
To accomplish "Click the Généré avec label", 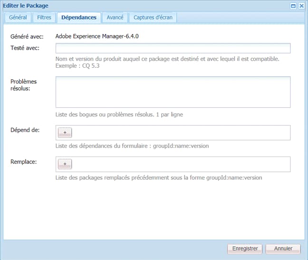I will (x=27, y=37).
